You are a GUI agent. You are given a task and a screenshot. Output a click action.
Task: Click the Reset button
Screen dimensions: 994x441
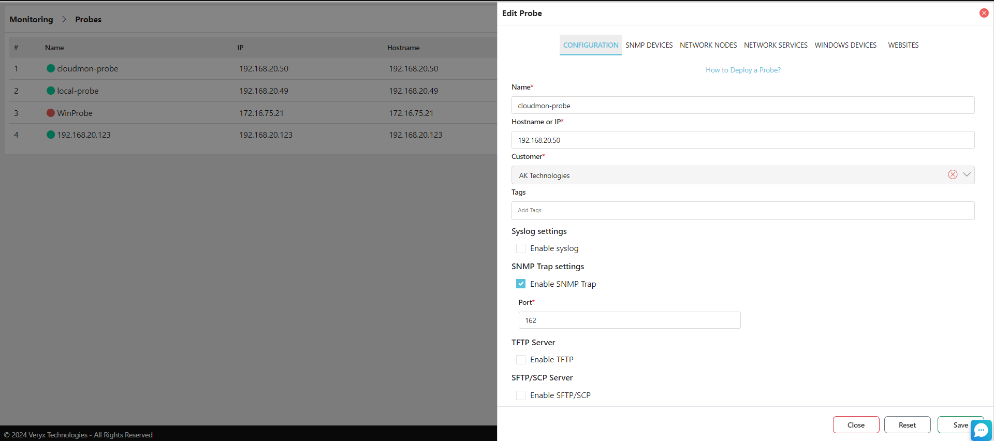[907, 425]
